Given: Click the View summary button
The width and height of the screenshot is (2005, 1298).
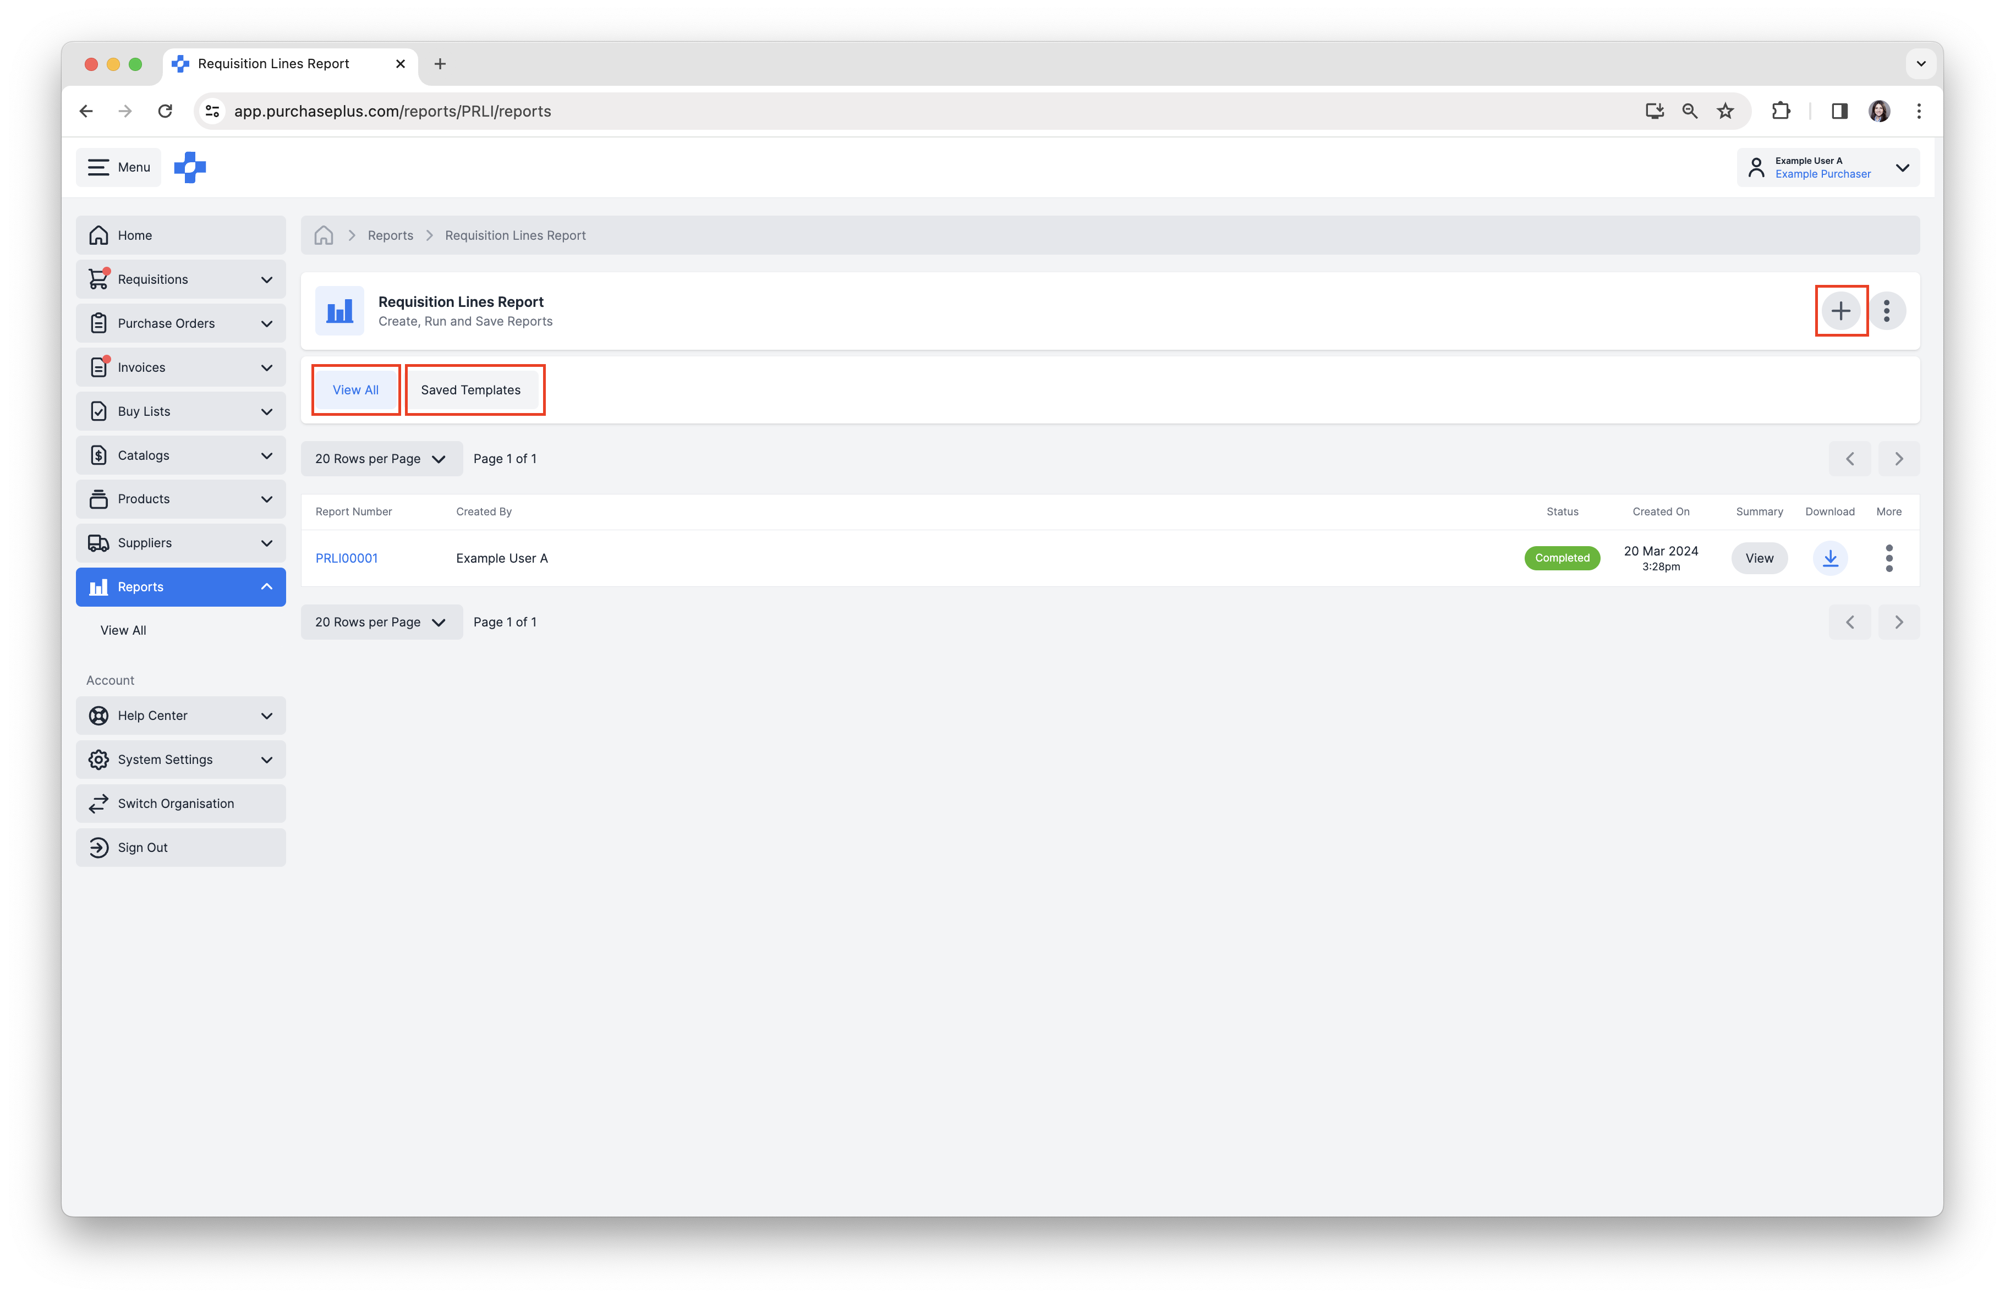Looking at the screenshot, I should point(1759,558).
